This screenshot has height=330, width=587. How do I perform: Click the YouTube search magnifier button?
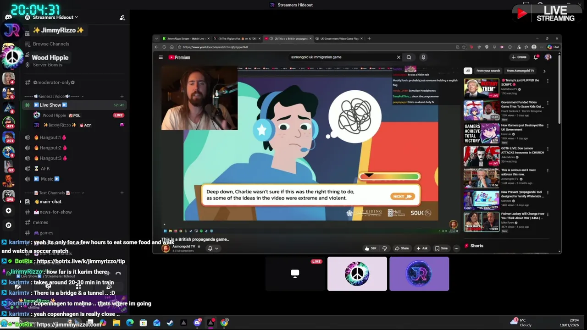(x=409, y=57)
